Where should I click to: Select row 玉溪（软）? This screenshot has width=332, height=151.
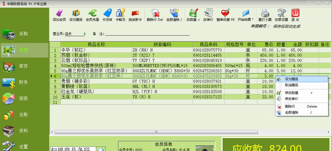pyautogui.click(x=163, y=97)
